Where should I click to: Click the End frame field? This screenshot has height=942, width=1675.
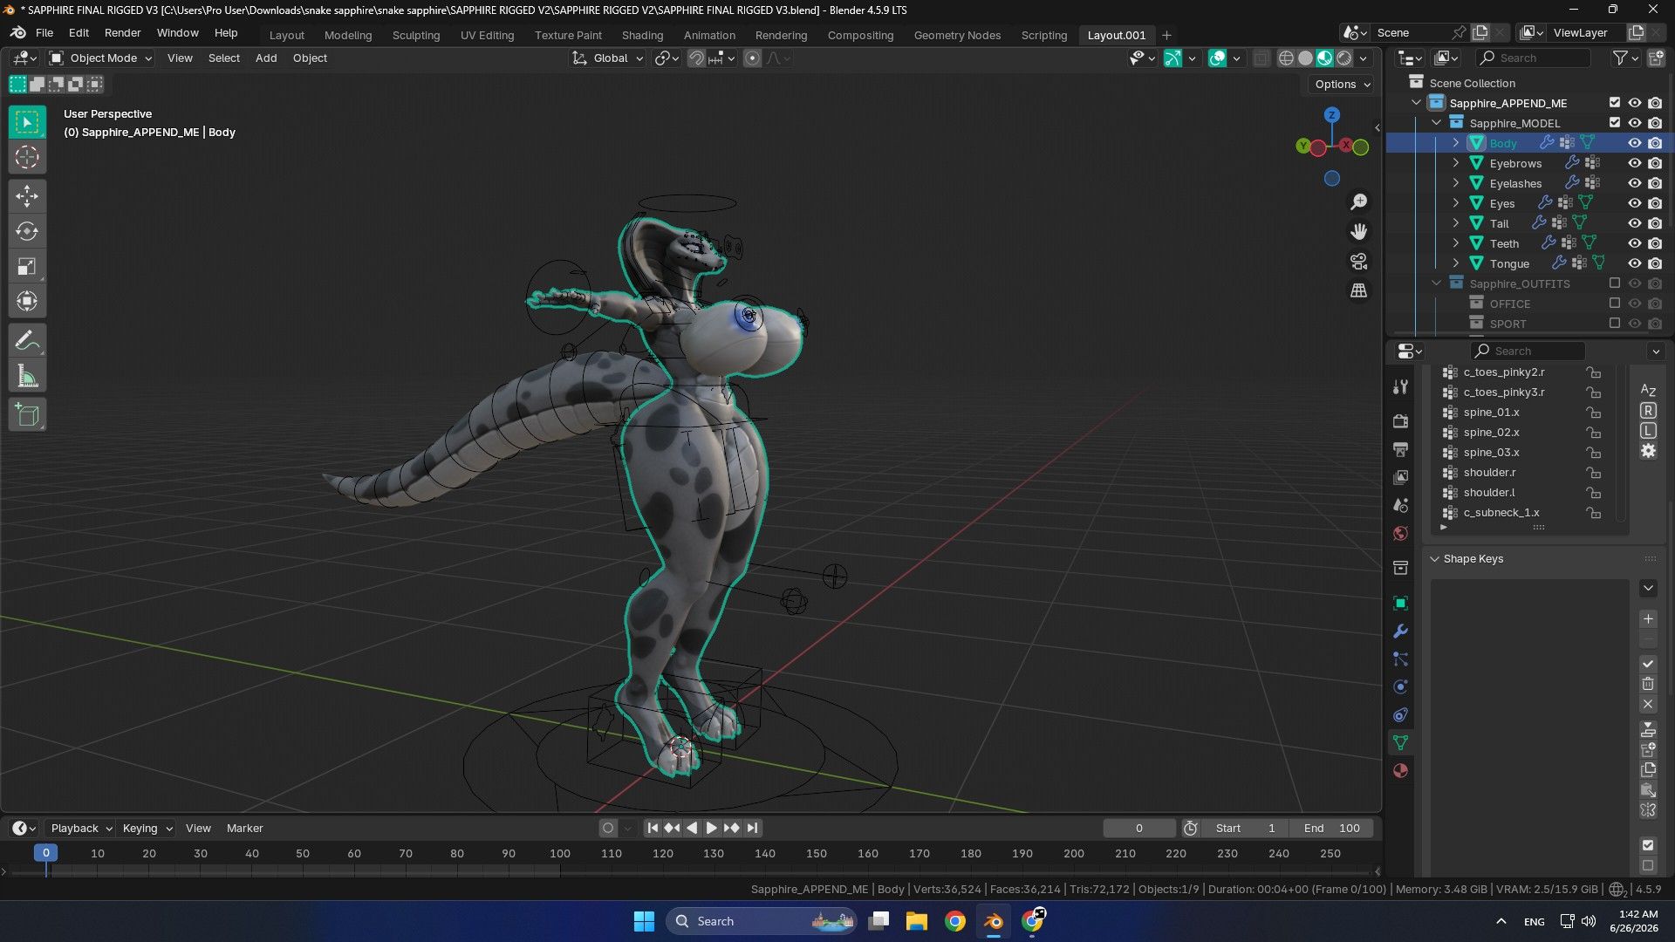pyautogui.click(x=1331, y=829)
